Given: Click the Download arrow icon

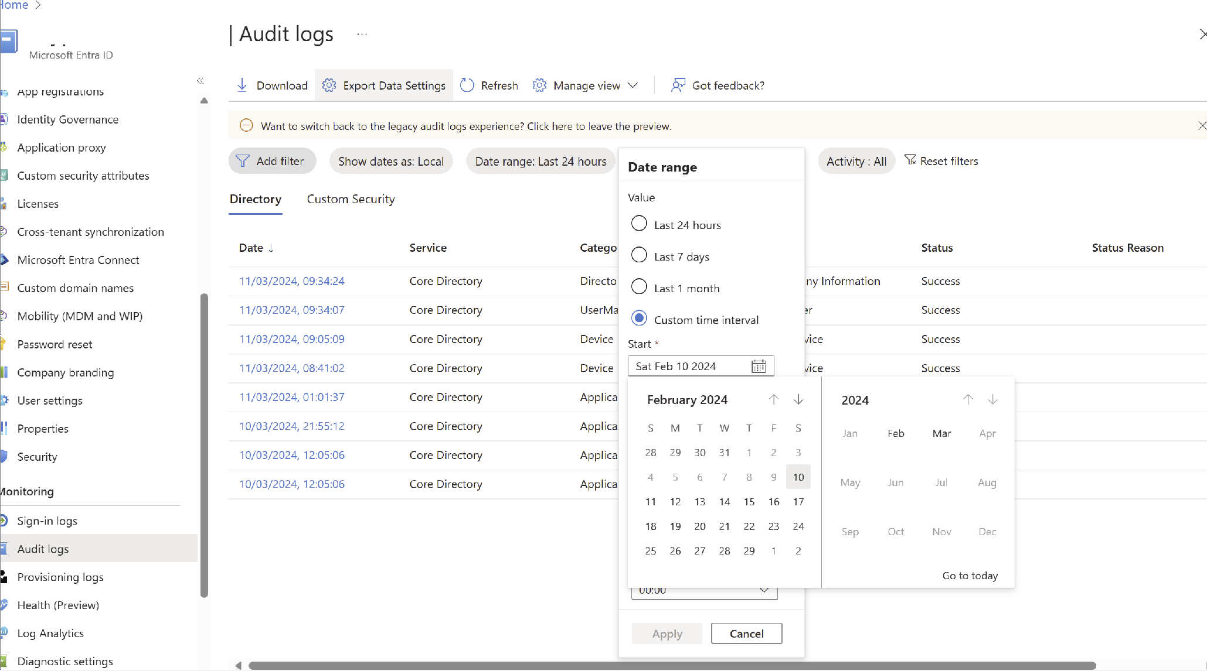Looking at the screenshot, I should tap(242, 85).
